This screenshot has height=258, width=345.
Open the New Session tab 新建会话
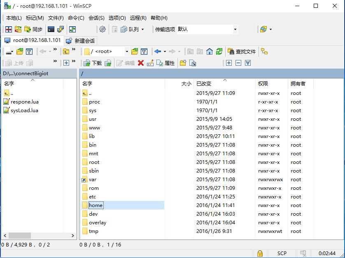click(80, 41)
